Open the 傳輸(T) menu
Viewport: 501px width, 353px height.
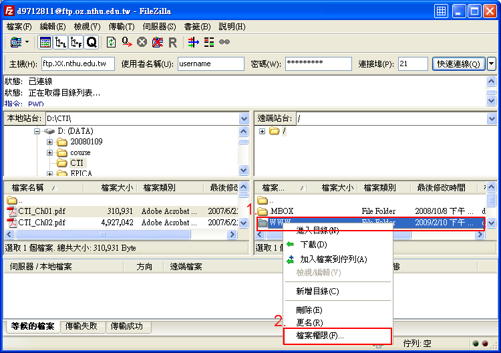pyautogui.click(x=121, y=27)
